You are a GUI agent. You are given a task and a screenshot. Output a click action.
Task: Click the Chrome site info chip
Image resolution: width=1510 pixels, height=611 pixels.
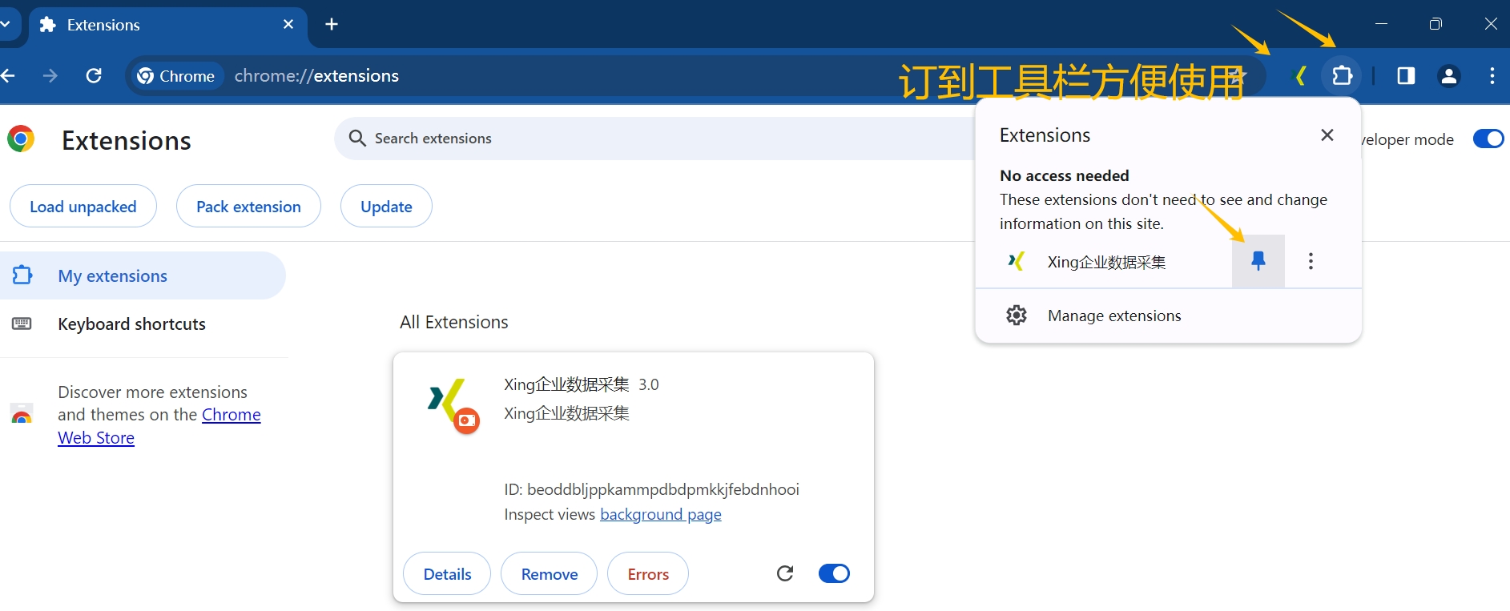[x=176, y=76]
